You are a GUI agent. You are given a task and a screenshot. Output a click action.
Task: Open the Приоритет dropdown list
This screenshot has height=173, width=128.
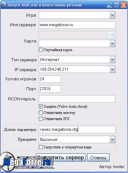[112, 139]
